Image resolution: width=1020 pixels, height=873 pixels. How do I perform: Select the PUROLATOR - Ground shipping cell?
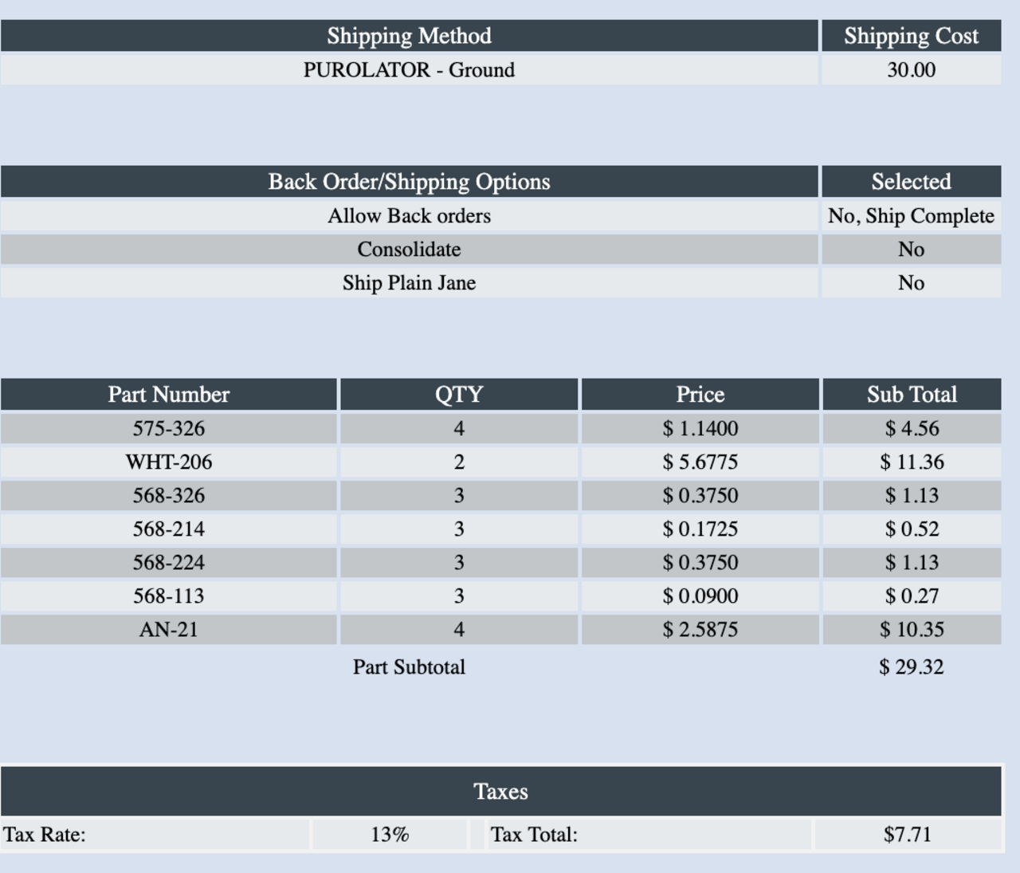(x=409, y=70)
